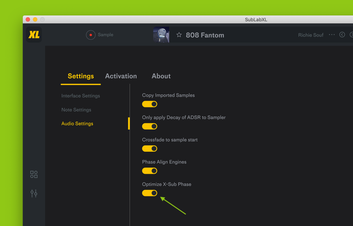
Task: Click the Optimize X-Sub Phase label
Action: (167, 184)
